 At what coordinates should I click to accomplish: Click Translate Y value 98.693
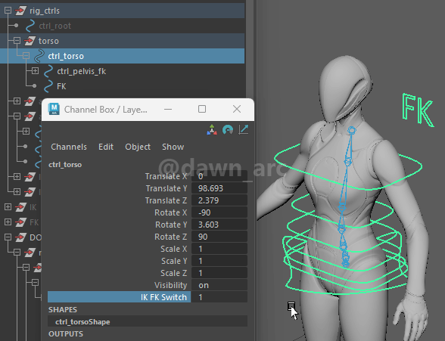pyautogui.click(x=219, y=188)
